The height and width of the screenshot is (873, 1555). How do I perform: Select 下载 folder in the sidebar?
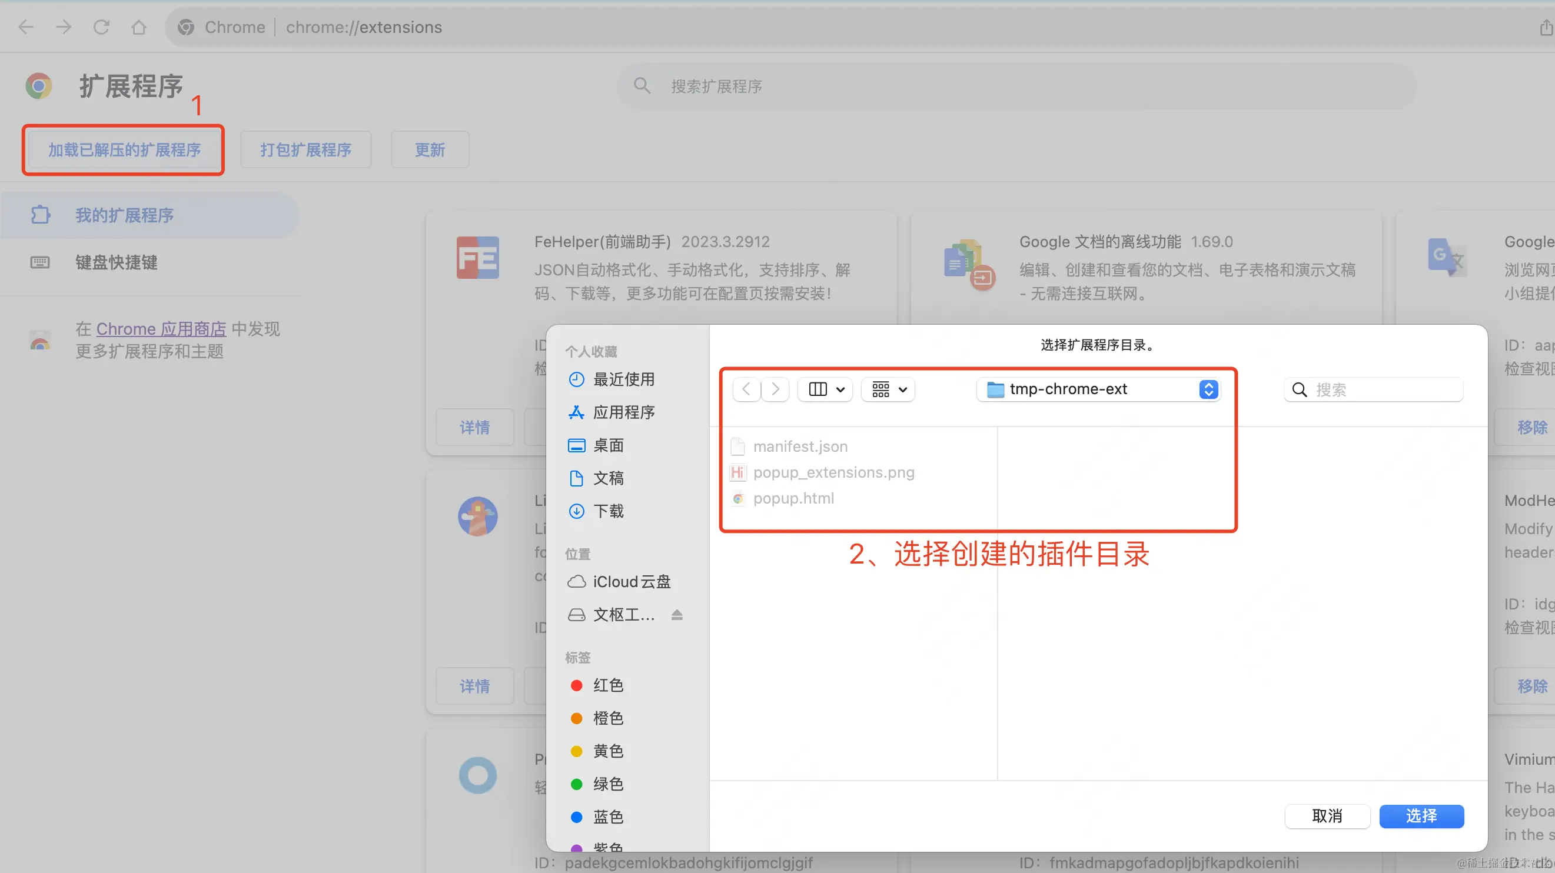tap(607, 511)
